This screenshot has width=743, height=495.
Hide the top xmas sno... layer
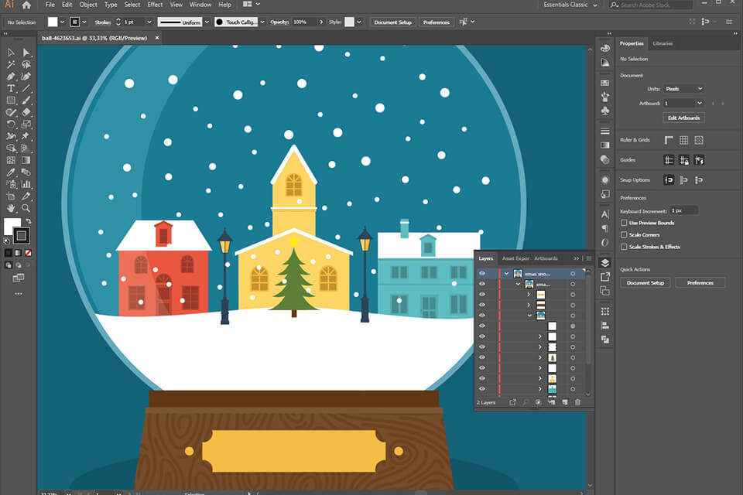coord(482,273)
